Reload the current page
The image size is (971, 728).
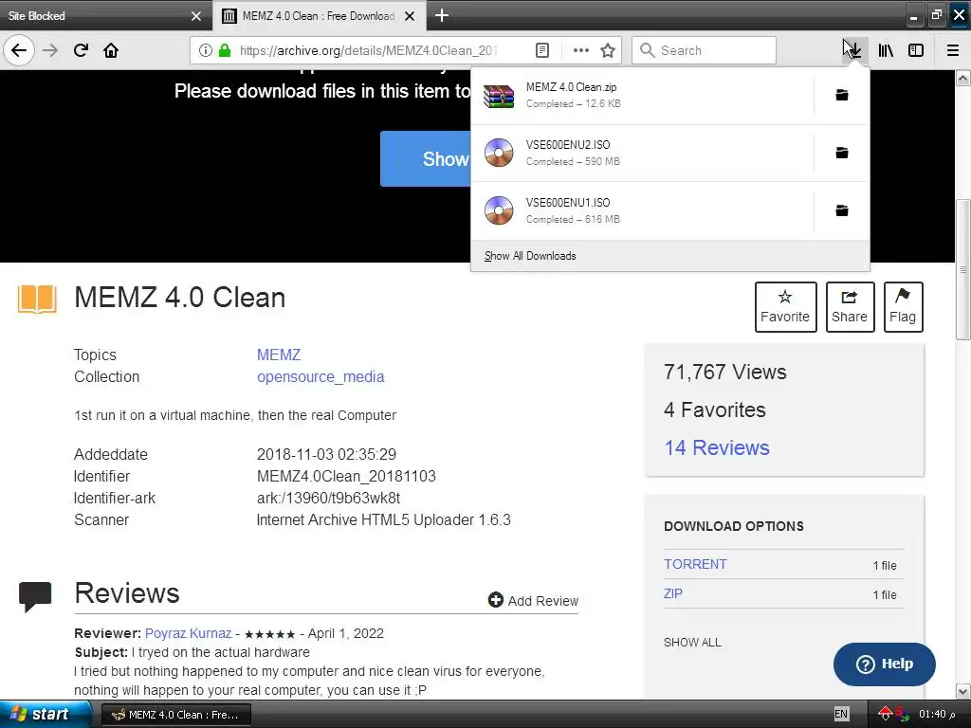(x=82, y=50)
